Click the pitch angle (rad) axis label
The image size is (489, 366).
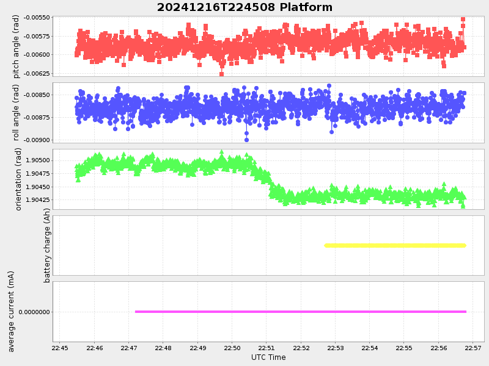[x=16, y=46]
